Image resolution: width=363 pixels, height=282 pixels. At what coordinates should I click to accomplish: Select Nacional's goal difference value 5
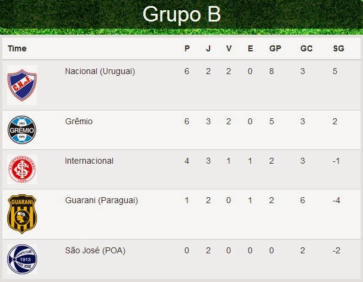[x=335, y=71]
